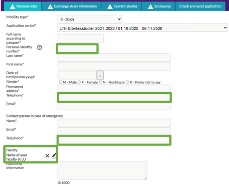Choose the N - Nonbinary gender option
This screenshot has width=229, height=186.
(100, 82)
